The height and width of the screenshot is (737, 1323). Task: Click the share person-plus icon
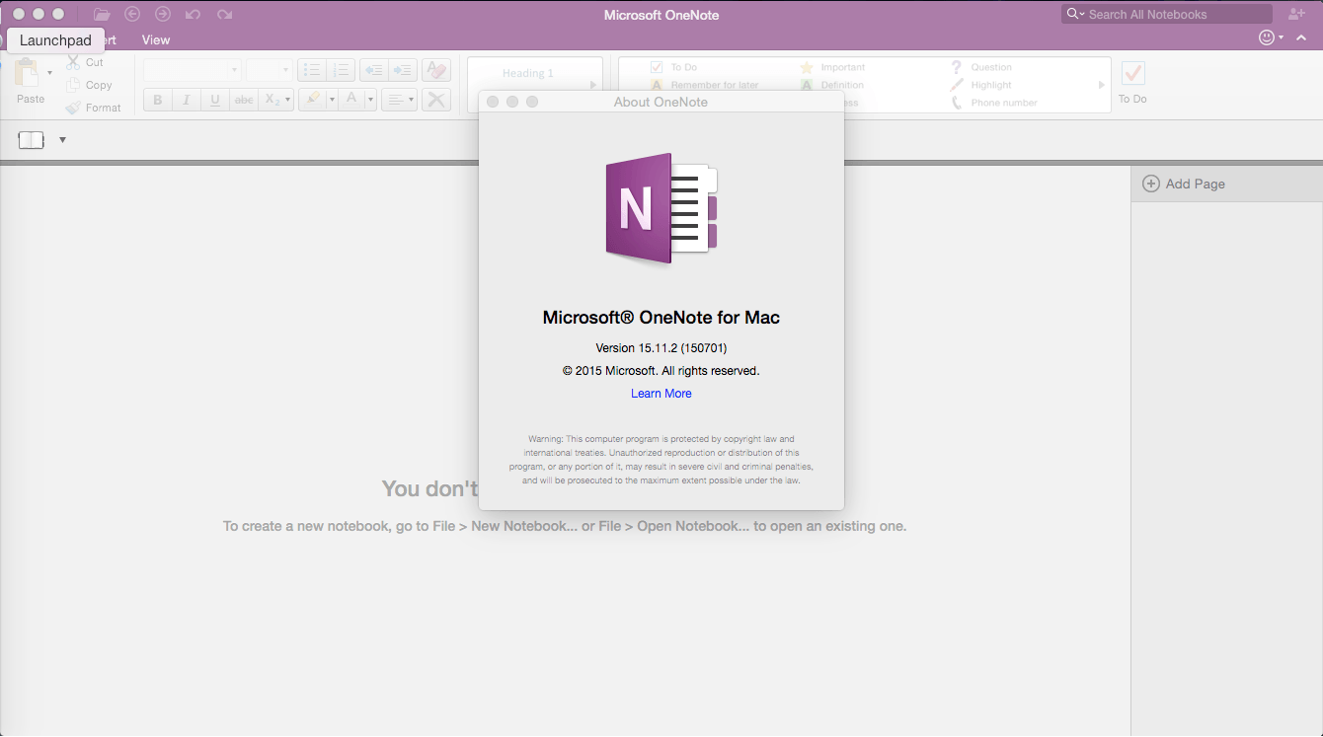pyautogui.click(x=1297, y=14)
